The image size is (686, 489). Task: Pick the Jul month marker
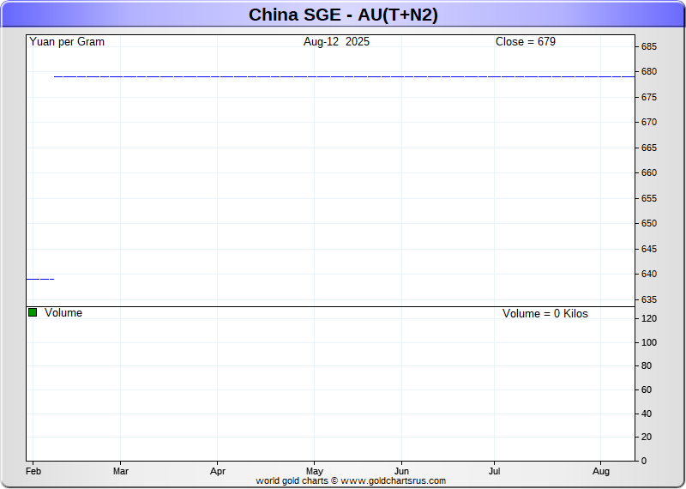[495, 471]
